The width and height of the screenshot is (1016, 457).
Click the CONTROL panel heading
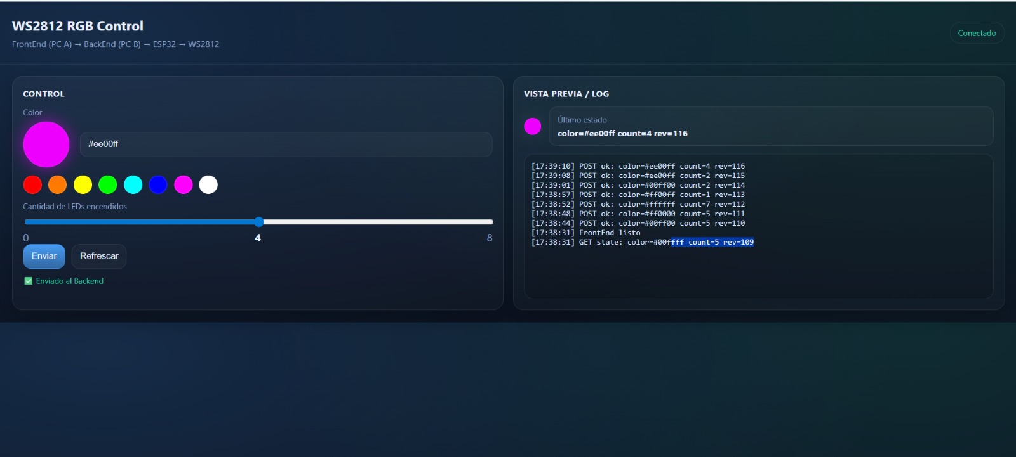[x=44, y=94]
